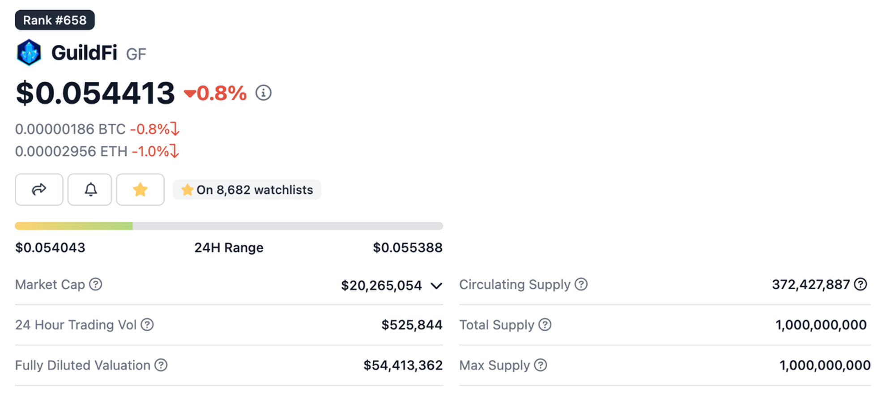Click the On 8,682 watchlists badge
Viewport: 895px width, 400px height.
coord(247,190)
